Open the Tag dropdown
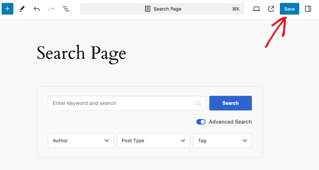Screen dimensions: 319x170 (x=223, y=140)
